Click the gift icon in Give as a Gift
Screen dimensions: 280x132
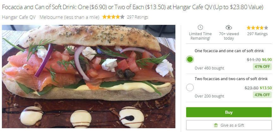(x=216, y=125)
